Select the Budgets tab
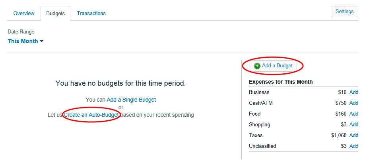This screenshot has width=367, height=163. [56, 14]
